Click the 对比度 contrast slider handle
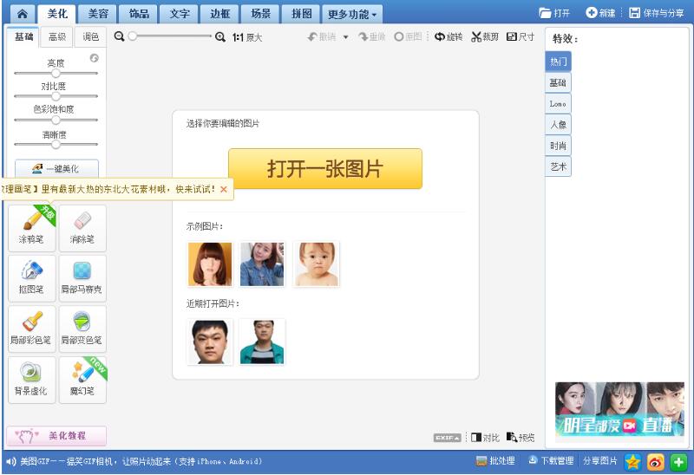This screenshot has height=475, width=694. coord(56,96)
